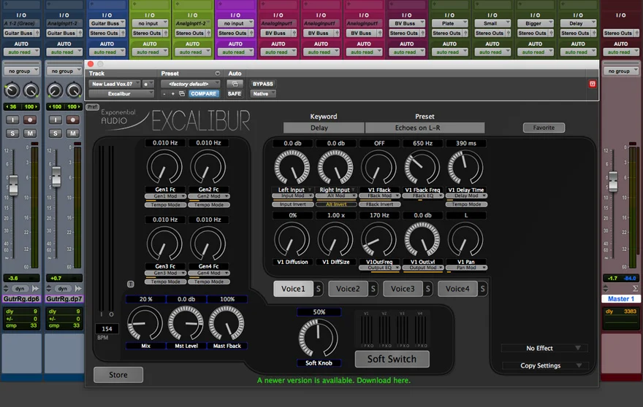Viewport: 643px width, 407px height.
Task: Click the Master 1 volume fader
Action: pos(613,182)
